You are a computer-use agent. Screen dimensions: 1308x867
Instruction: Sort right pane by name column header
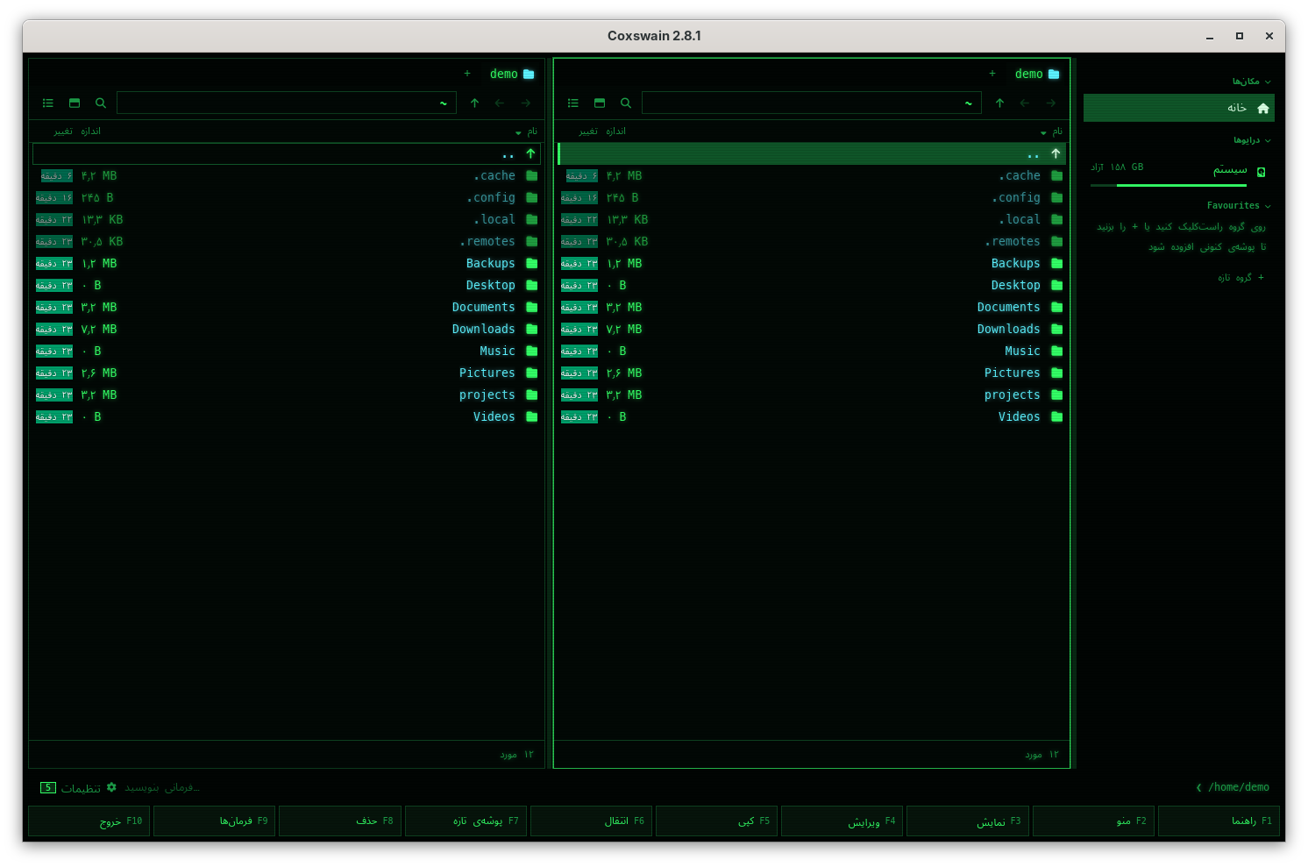[1052, 131]
